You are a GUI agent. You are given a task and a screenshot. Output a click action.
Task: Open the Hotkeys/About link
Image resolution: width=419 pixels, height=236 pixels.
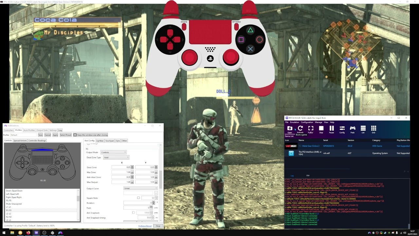click(x=145, y=226)
